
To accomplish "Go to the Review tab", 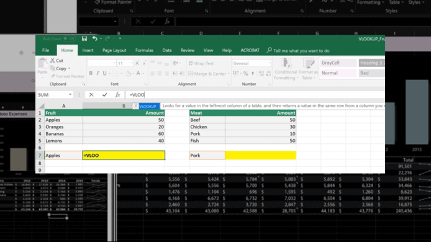I will pyautogui.click(x=188, y=50).
